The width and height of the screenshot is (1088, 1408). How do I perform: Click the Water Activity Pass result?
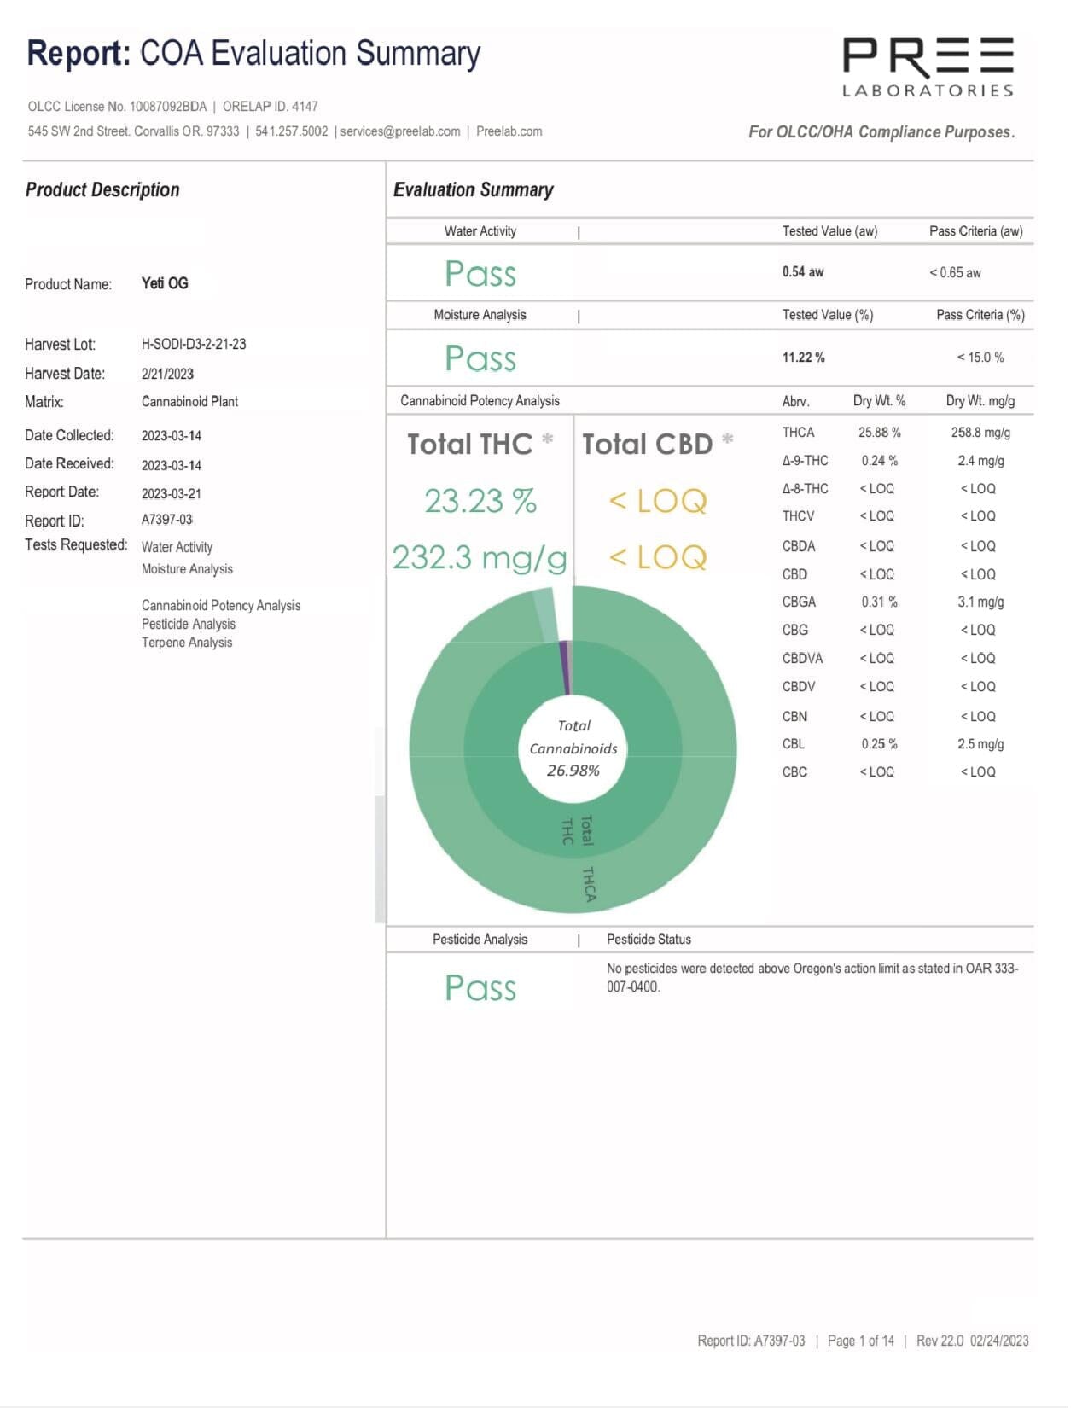click(x=480, y=274)
